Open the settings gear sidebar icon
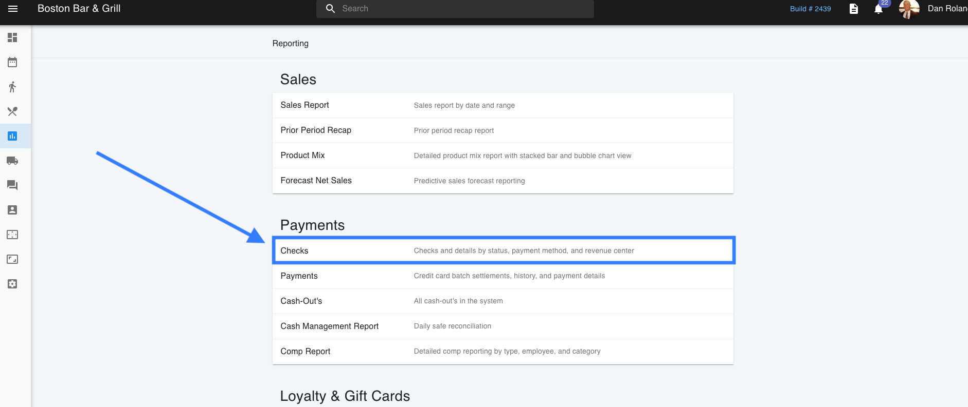The height and width of the screenshot is (407, 968). coord(12,284)
